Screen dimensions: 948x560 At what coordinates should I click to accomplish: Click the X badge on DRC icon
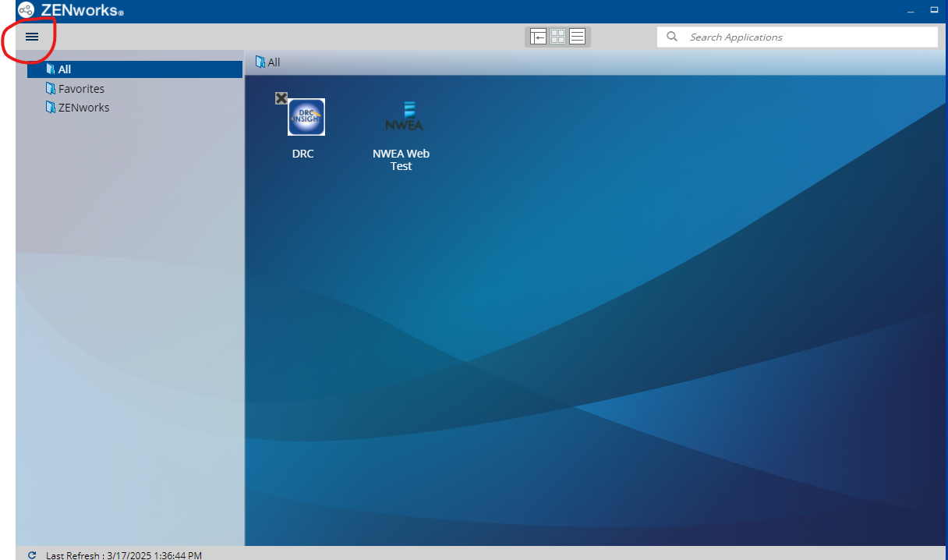click(x=281, y=97)
